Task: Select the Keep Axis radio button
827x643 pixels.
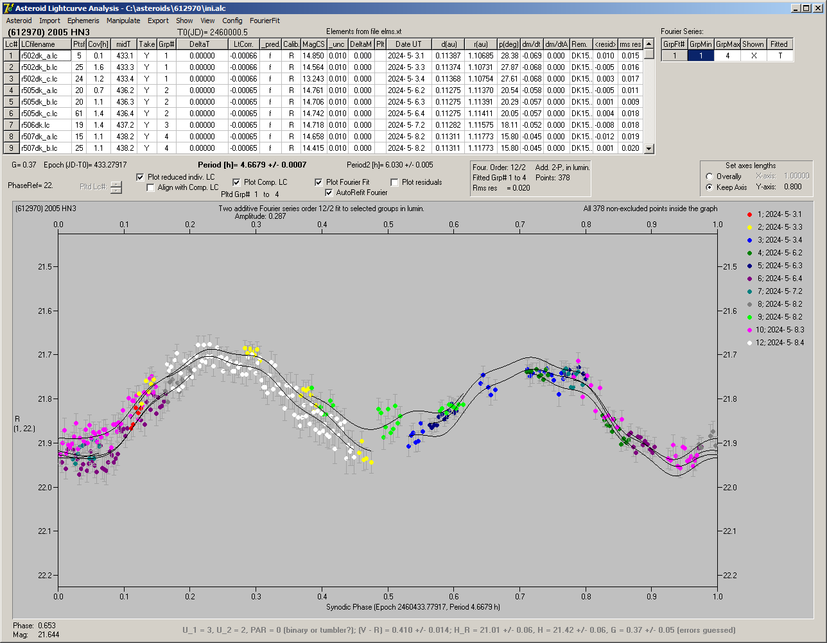Action: coord(709,187)
